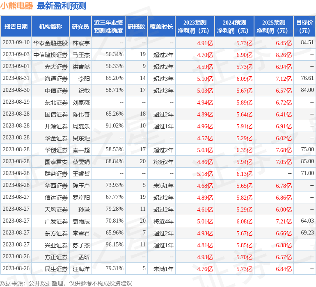Image resolution: width=316 pixels, height=287 pixels.
Task: Click accuracy value 91.02%
Action: coord(114,125)
